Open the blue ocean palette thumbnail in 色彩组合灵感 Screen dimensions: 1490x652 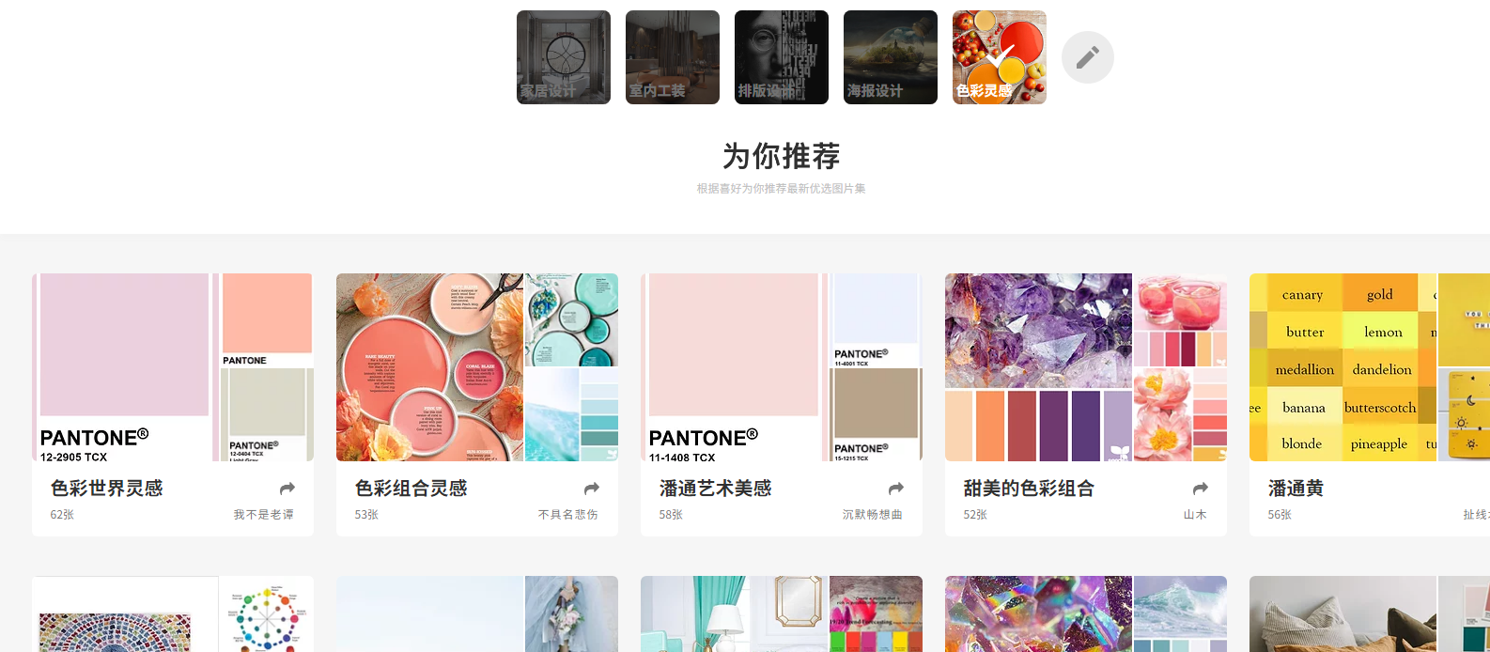point(571,415)
